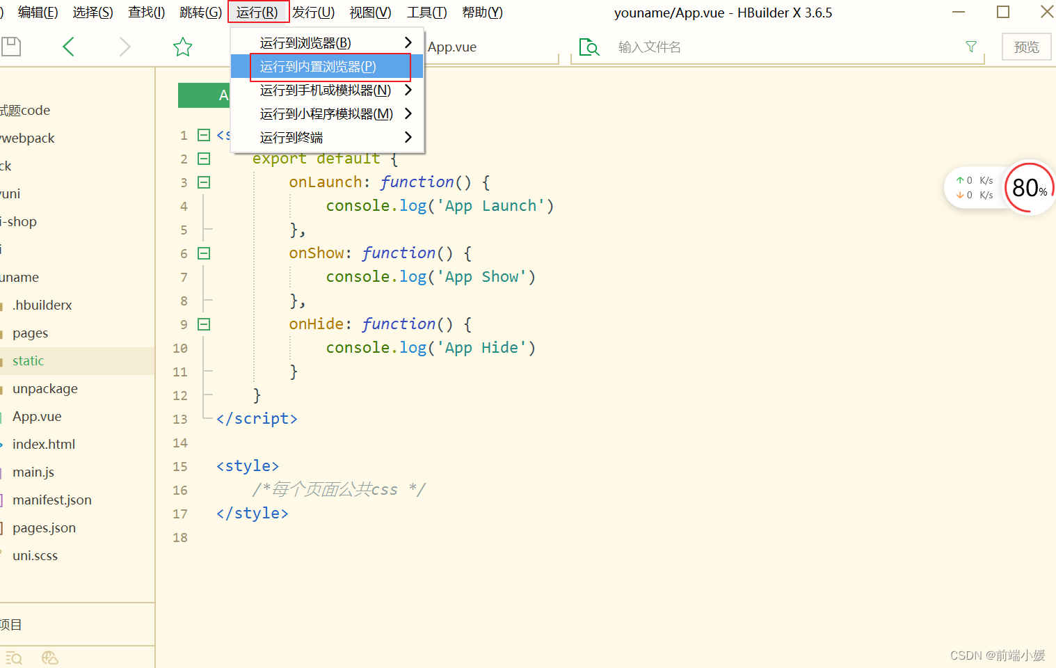The image size is (1056, 668).
Task: Select the pages folder in tree
Action: point(30,333)
